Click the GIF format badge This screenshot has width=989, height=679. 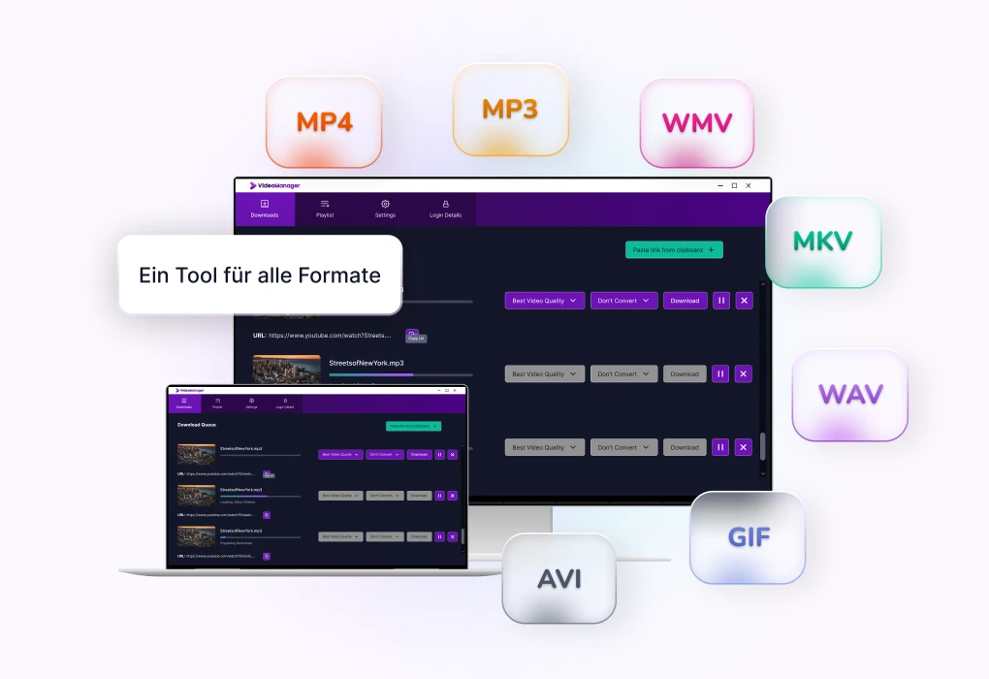747,537
